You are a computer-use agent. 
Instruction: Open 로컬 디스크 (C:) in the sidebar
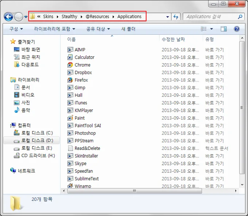point(37,133)
